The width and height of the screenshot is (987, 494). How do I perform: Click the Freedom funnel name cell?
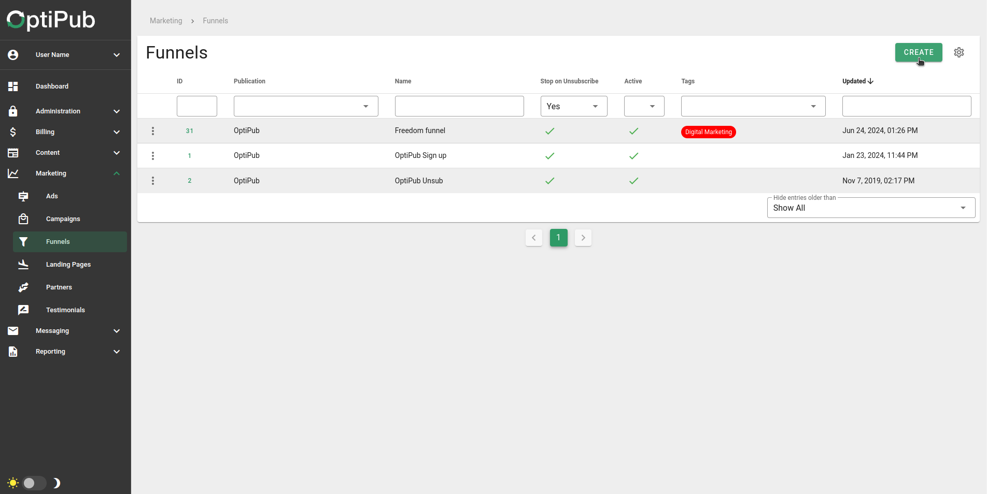(x=420, y=130)
